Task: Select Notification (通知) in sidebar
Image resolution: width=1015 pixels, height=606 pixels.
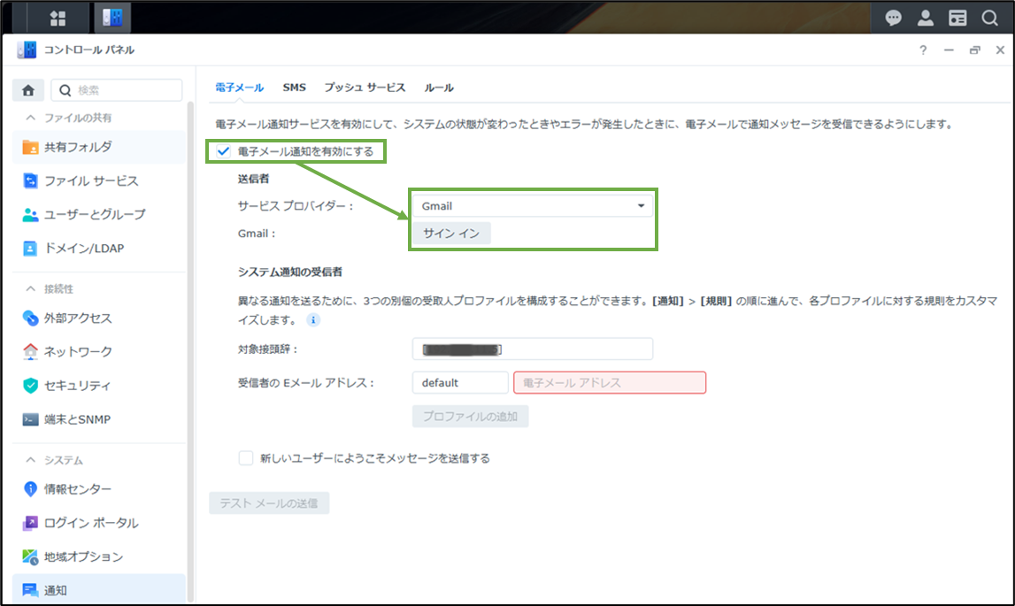Action: pos(98,590)
